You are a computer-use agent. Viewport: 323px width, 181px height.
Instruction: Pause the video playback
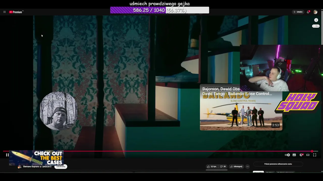7,155
